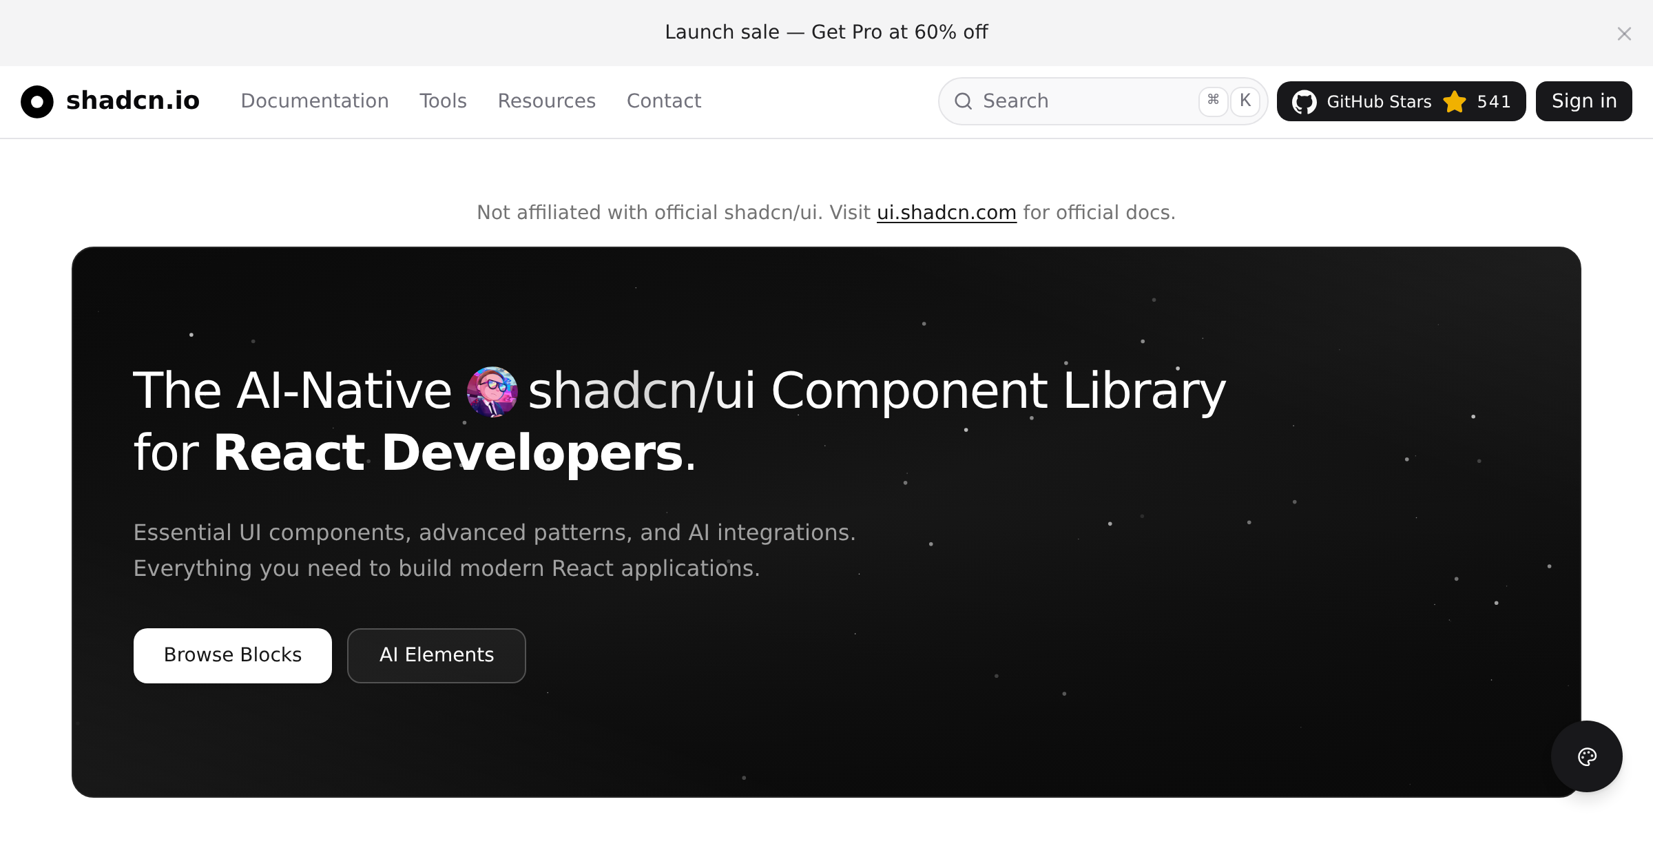Image resolution: width=1653 pixels, height=868 pixels.
Task: Click the shadcn.io circular logo icon
Action: [x=37, y=102]
